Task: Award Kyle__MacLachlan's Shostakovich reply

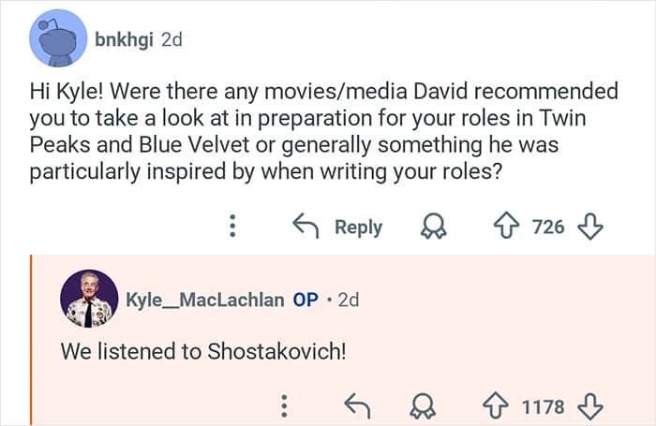Action: coord(424,406)
